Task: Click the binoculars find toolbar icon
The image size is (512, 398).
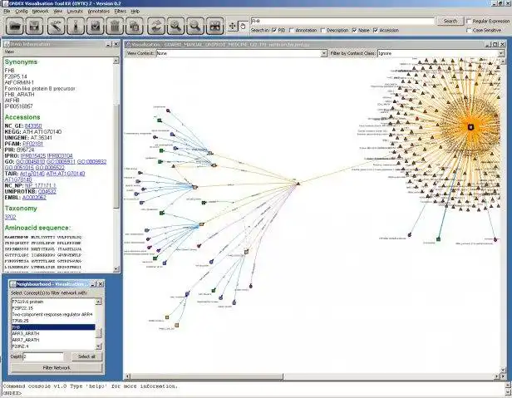Action: [x=214, y=26]
